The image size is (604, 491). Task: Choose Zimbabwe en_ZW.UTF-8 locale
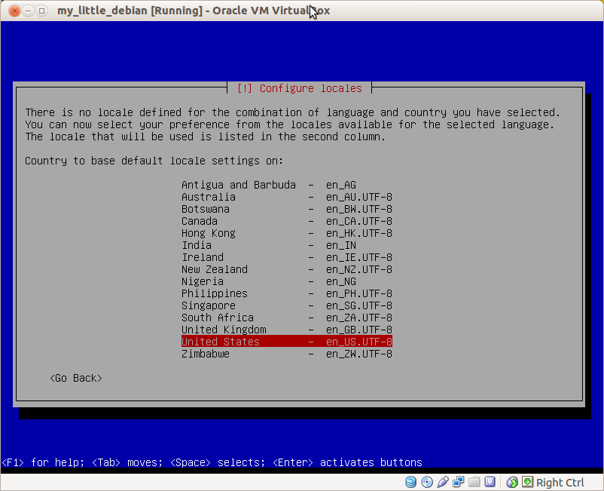pyautogui.click(x=287, y=354)
